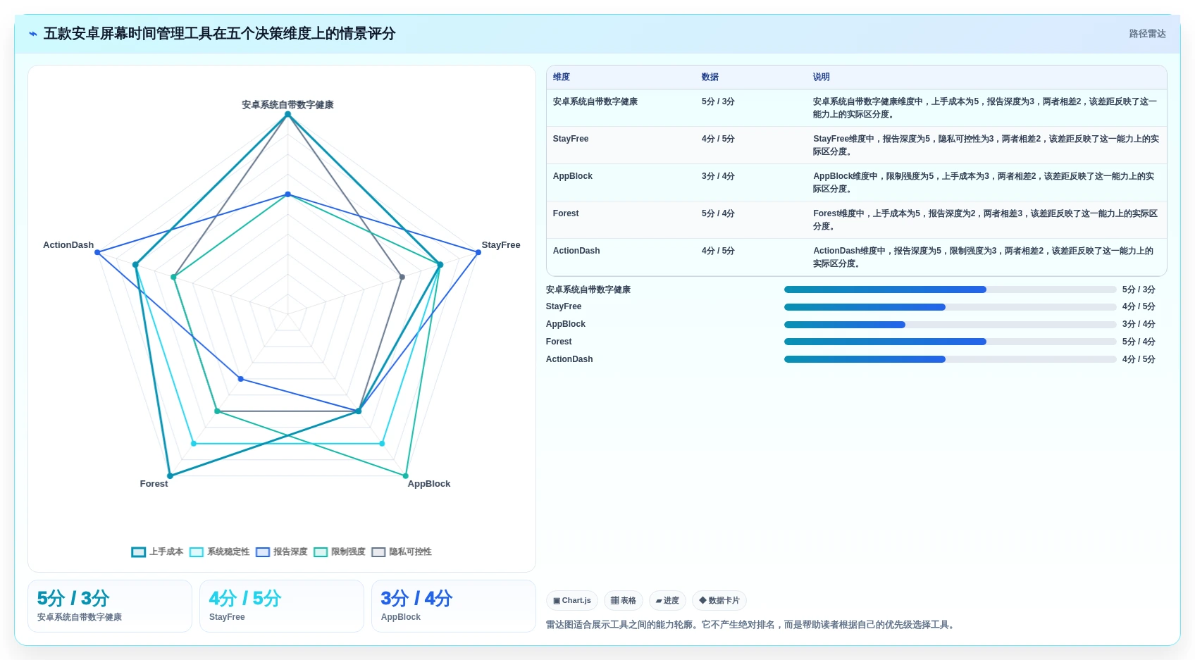Click the 进度 tag chip
Viewport: 1195px width, 660px height.
(x=667, y=601)
